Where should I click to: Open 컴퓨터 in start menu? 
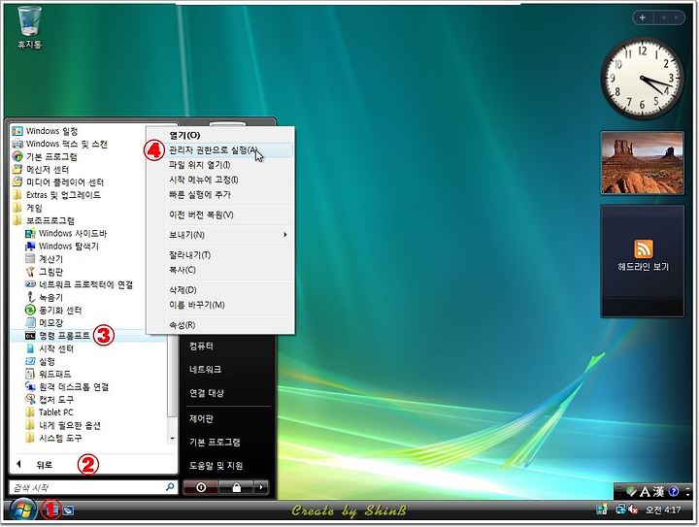point(201,346)
